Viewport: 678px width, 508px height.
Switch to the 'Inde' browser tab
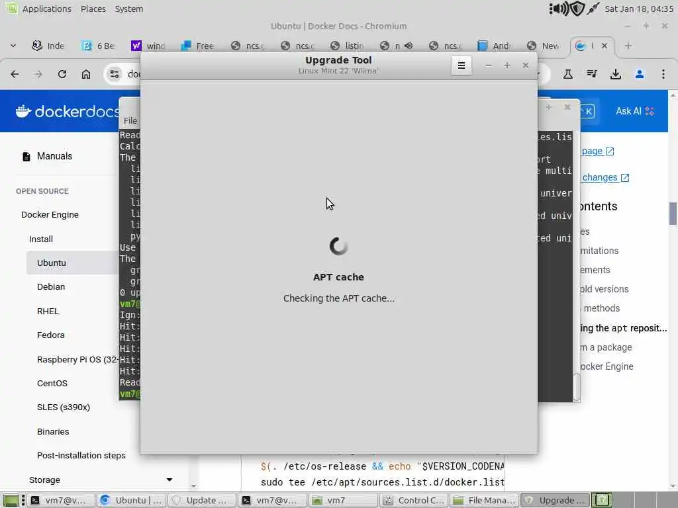pyautogui.click(x=48, y=46)
